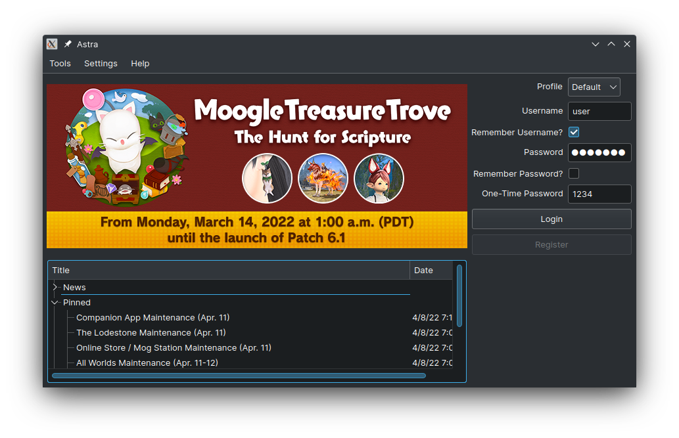Open the Help menu
Viewport: 679px width, 438px height.
tap(140, 64)
